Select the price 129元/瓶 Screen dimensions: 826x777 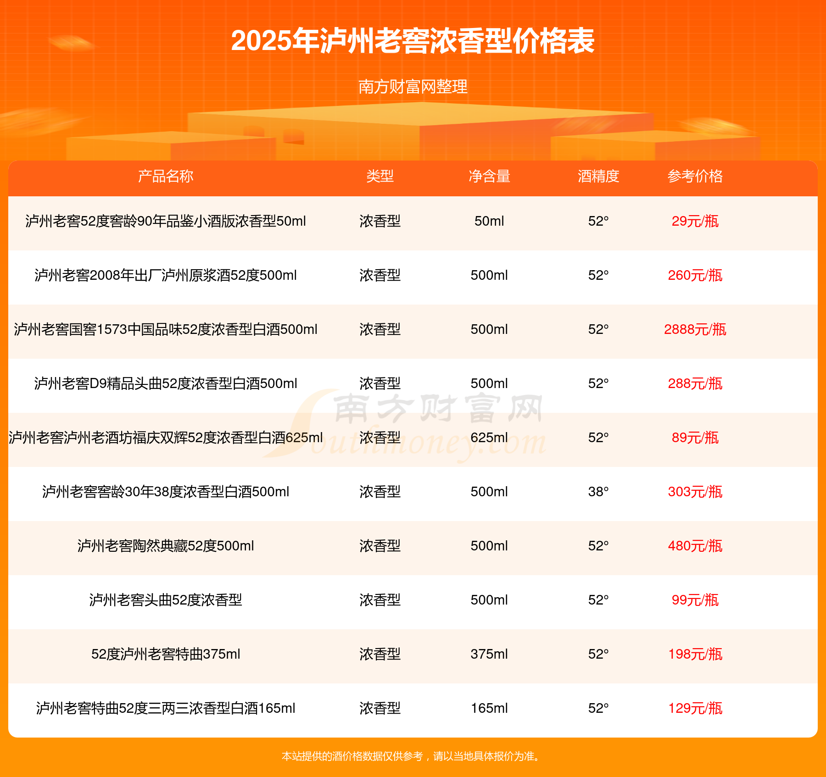coord(695,708)
